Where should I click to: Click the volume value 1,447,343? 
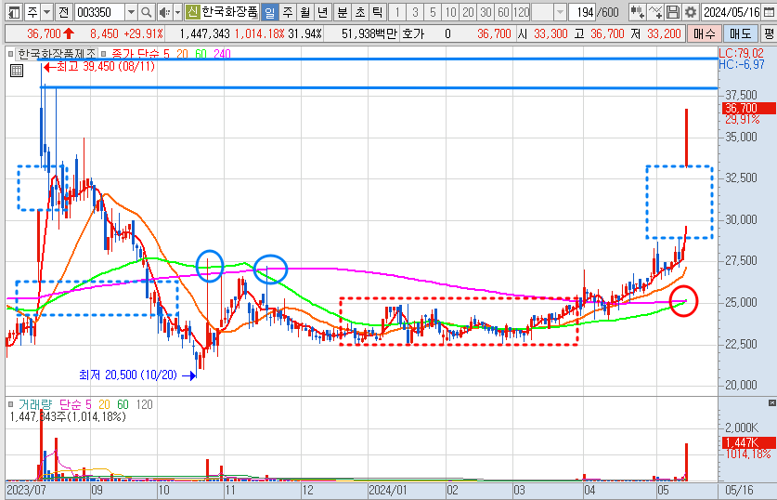click(x=204, y=33)
